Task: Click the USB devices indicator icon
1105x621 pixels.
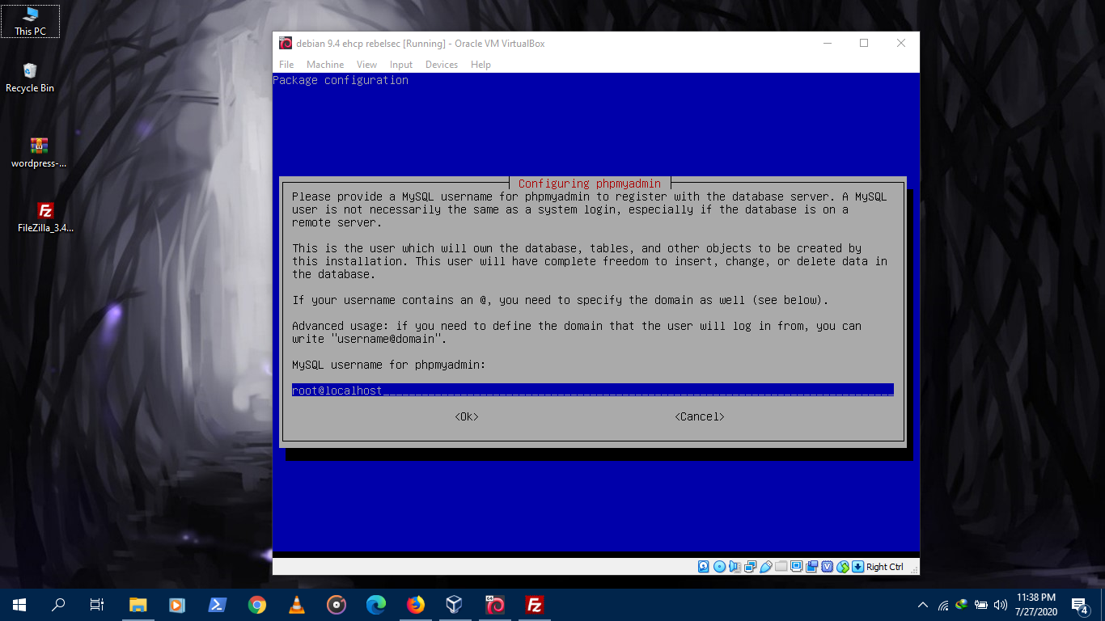Action: [x=766, y=567]
